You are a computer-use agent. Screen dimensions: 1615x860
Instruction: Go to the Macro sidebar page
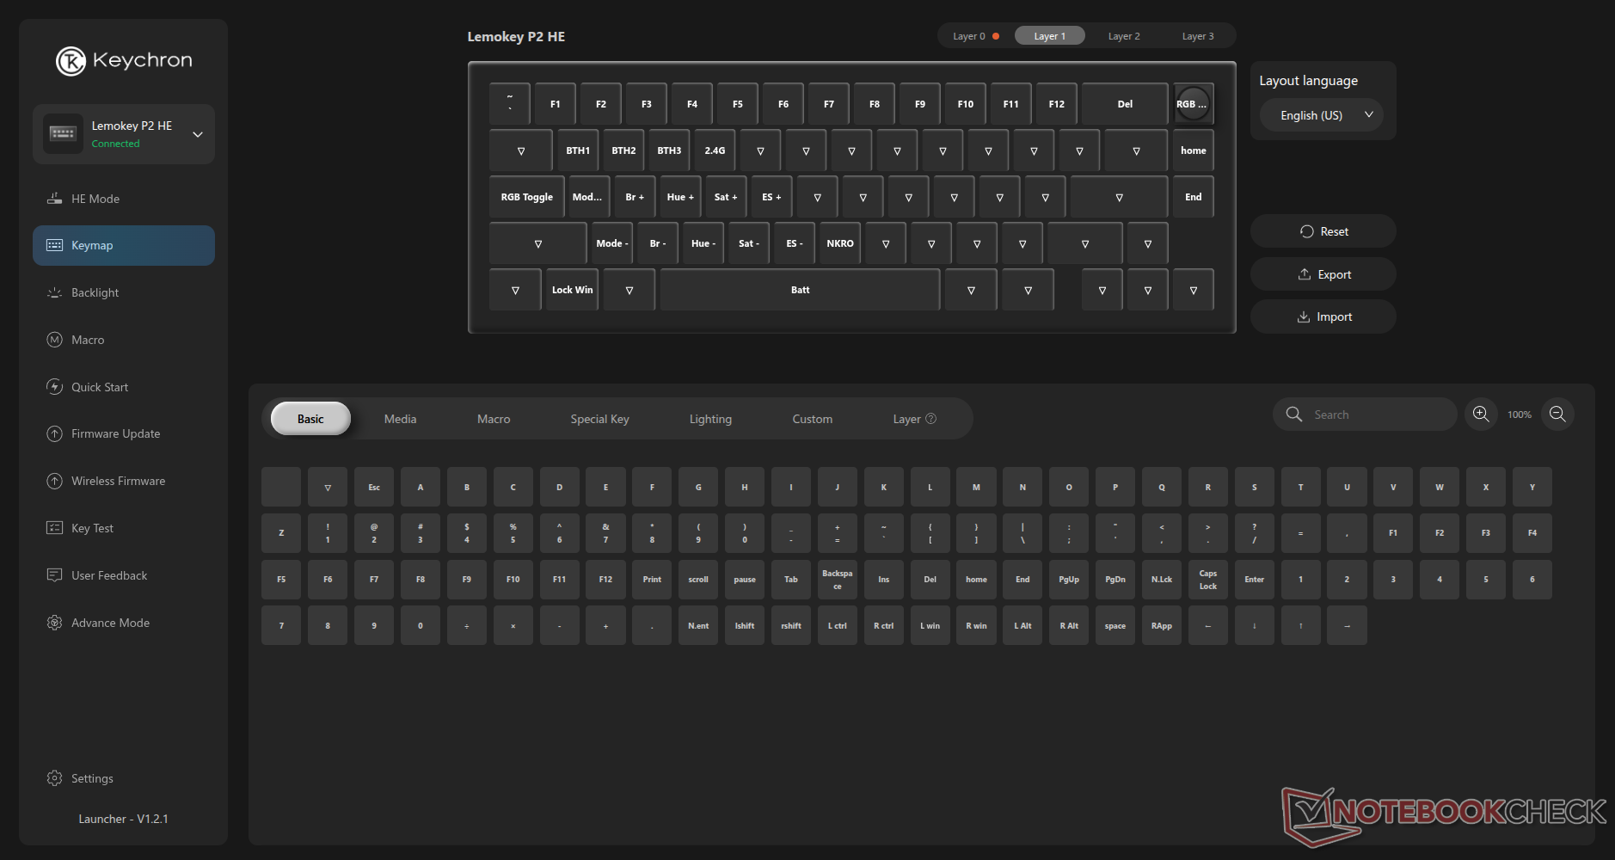(87, 340)
